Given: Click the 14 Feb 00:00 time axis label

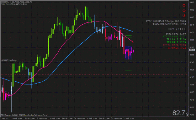Looking at the screenshot, I should pos(67,118).
